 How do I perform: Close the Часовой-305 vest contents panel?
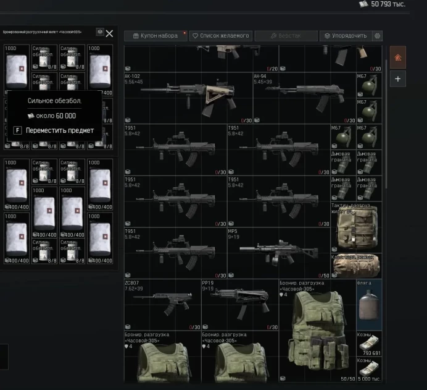pos(109,33)
